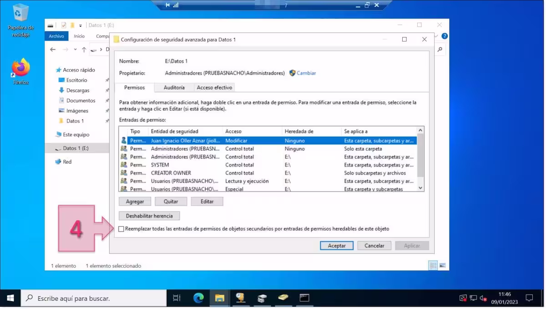Screen dimensions: 546x309
Task: Open the Archivo menu in Explorer
Action: coord(56,36)
